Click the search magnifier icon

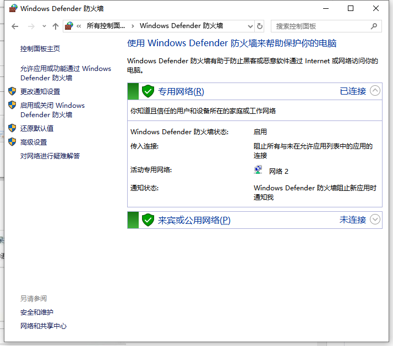(x=374, y=26)
